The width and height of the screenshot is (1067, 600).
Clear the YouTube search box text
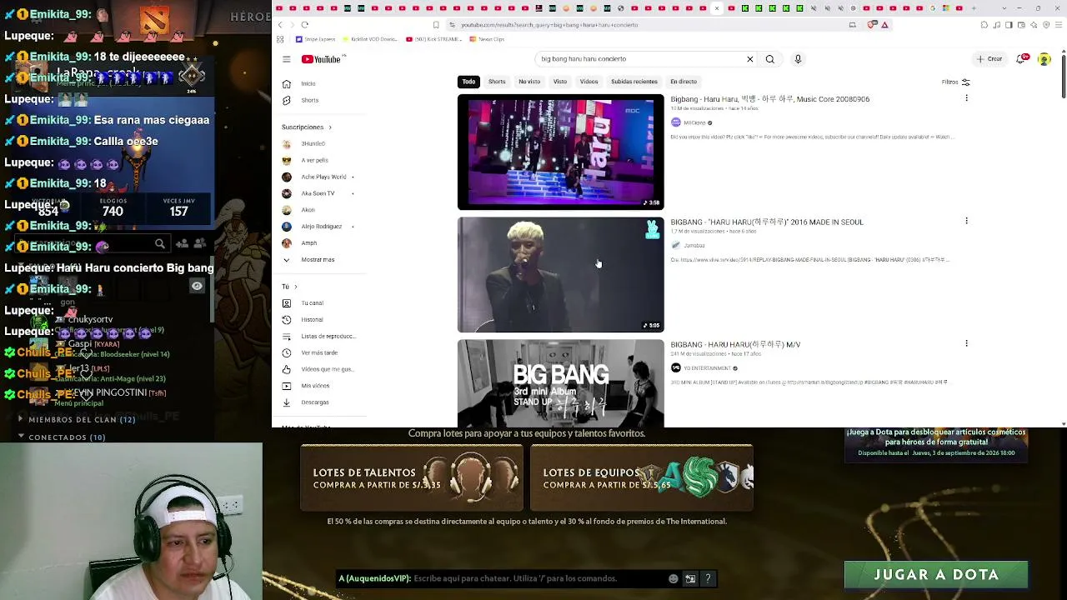(x=749, y=59)
